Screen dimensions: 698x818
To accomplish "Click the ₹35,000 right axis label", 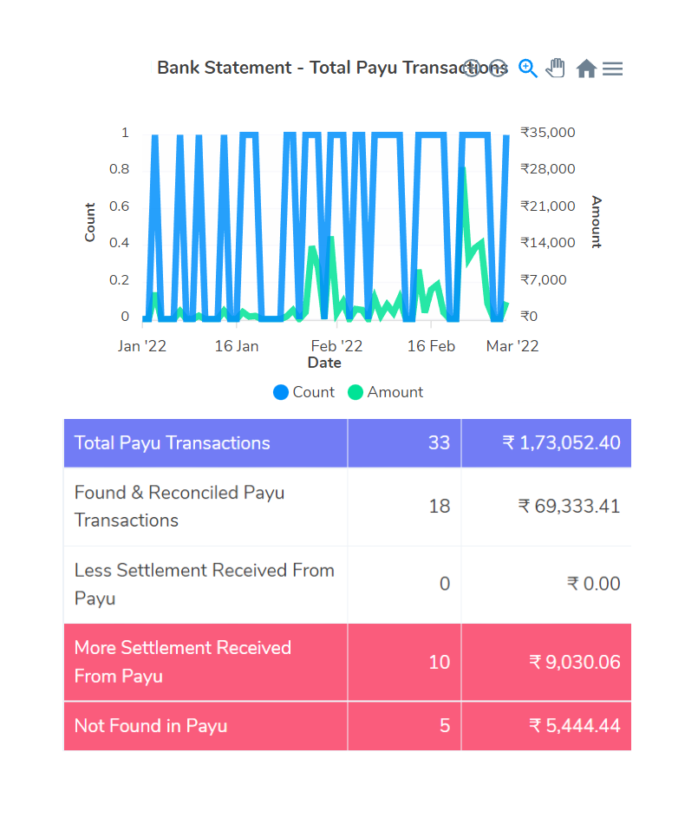I will pyautogui.click(x=548, y=133).
